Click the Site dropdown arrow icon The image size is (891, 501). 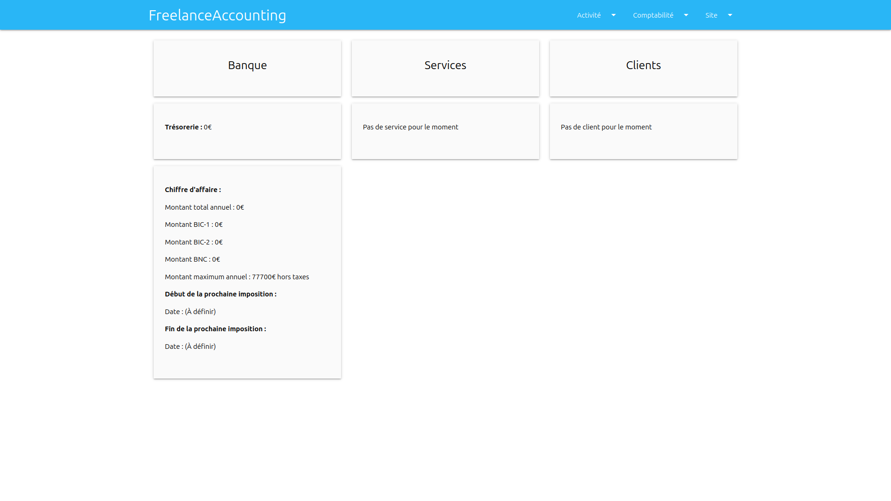pos(730,15)
